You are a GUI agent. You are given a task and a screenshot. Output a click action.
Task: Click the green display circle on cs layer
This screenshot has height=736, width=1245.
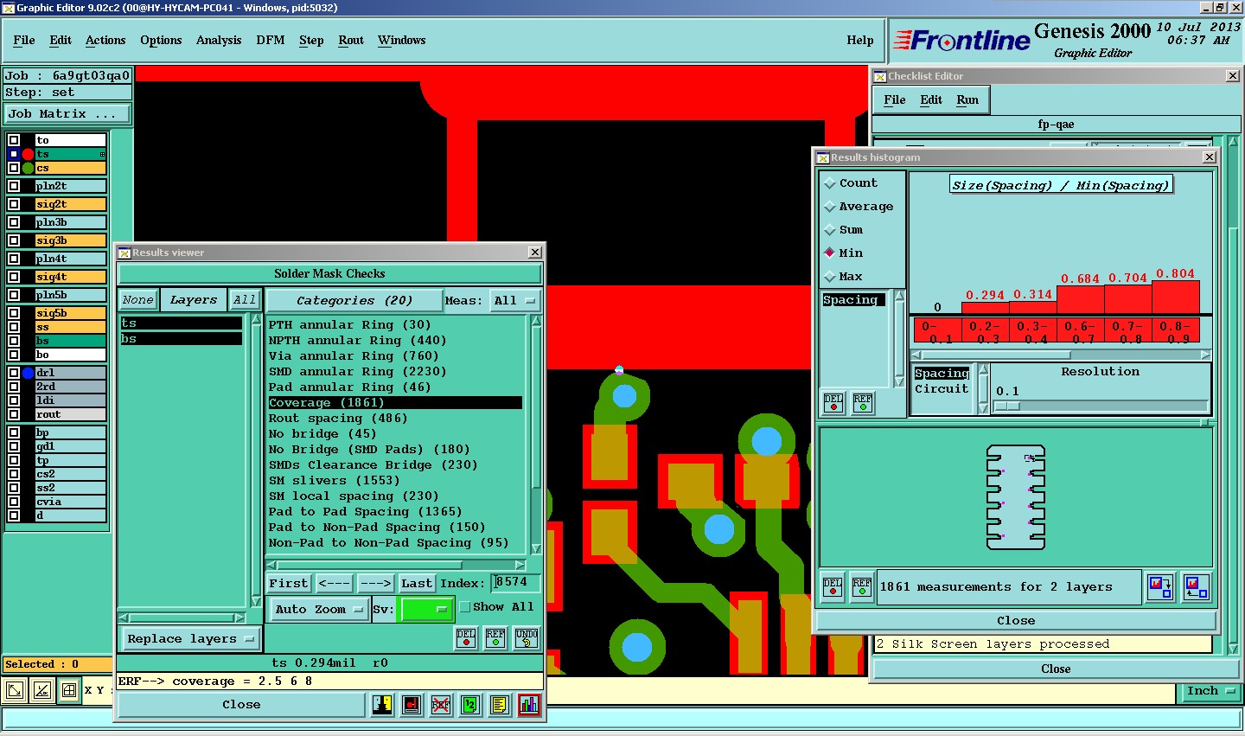pos(29,168)
